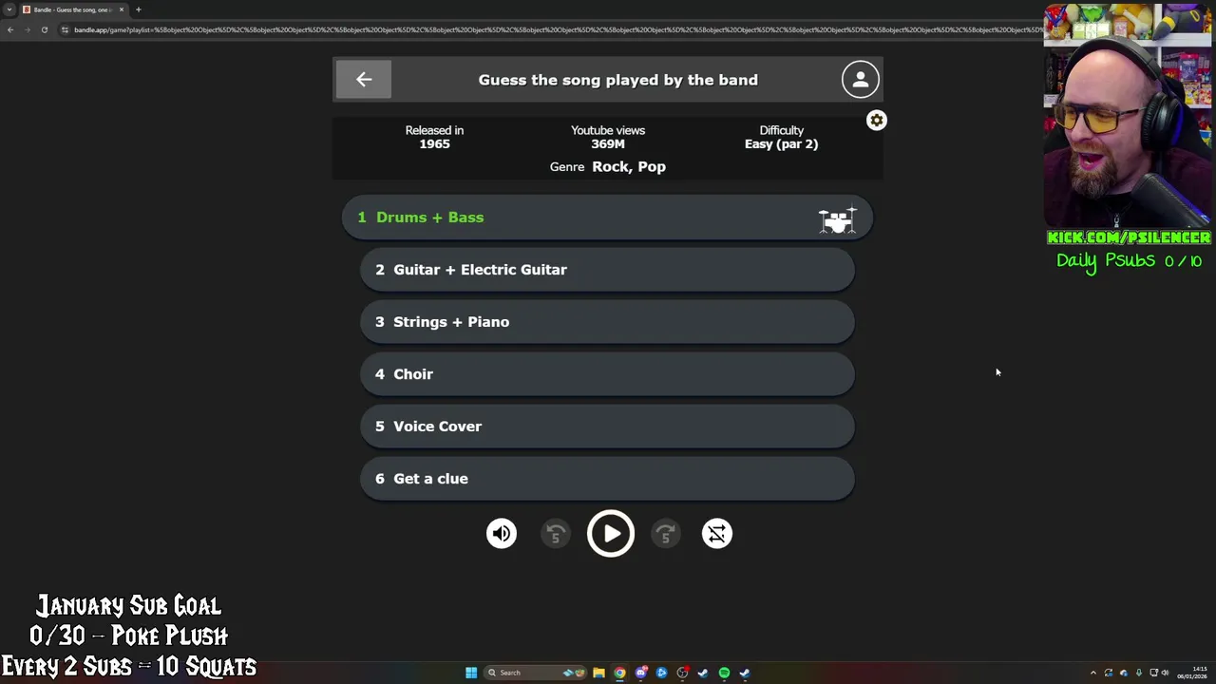Open the user profile icon
The width and height of the screenshot is (1216, 684).
pos(861,80)
